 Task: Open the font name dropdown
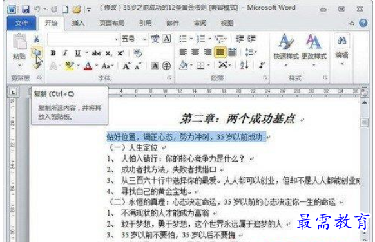coord(116,39)
